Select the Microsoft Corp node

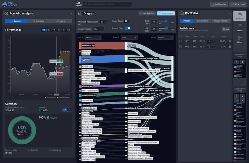(102, 46)
